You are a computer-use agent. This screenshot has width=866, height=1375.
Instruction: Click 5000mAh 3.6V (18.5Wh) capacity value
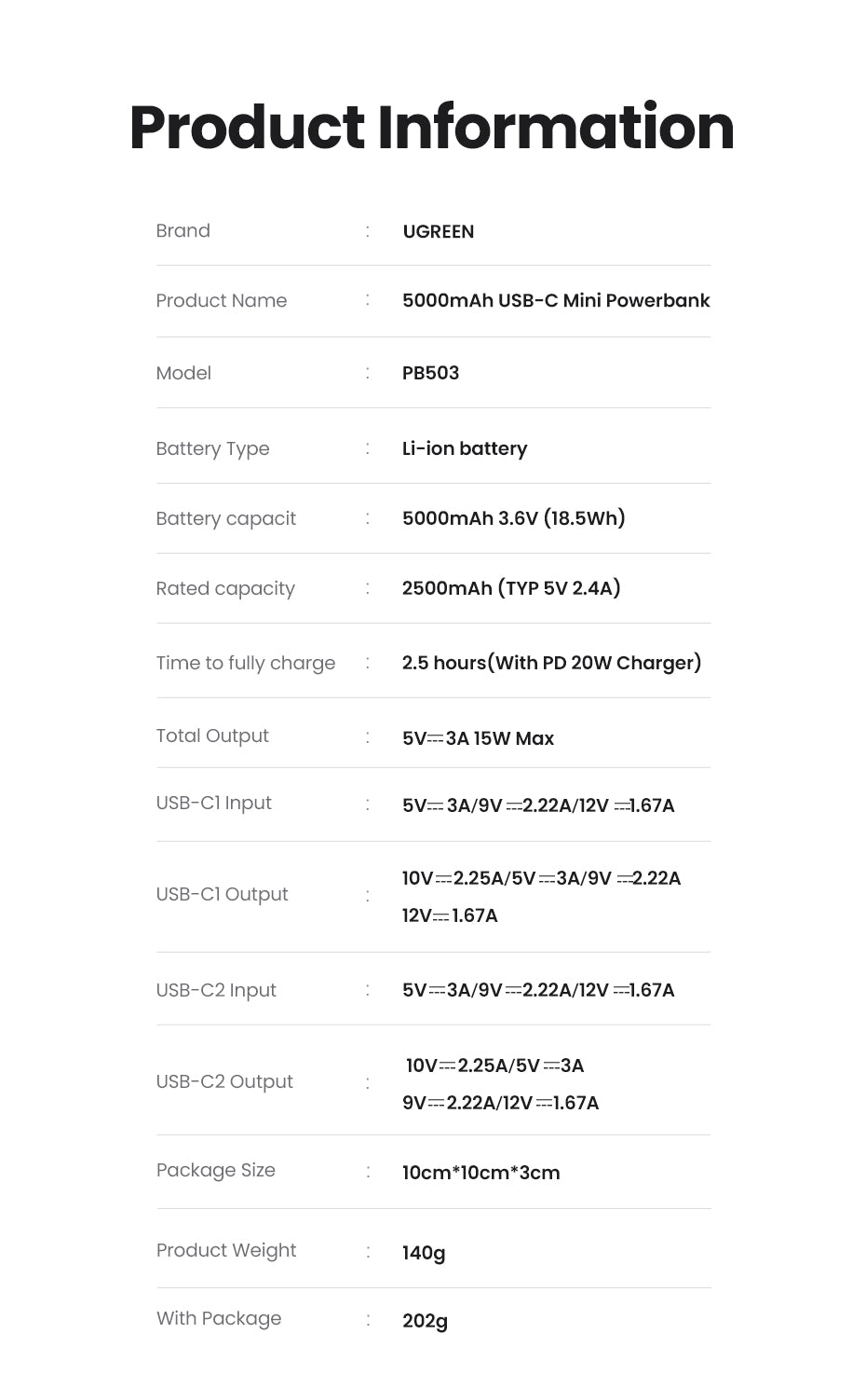pos(513,518)
